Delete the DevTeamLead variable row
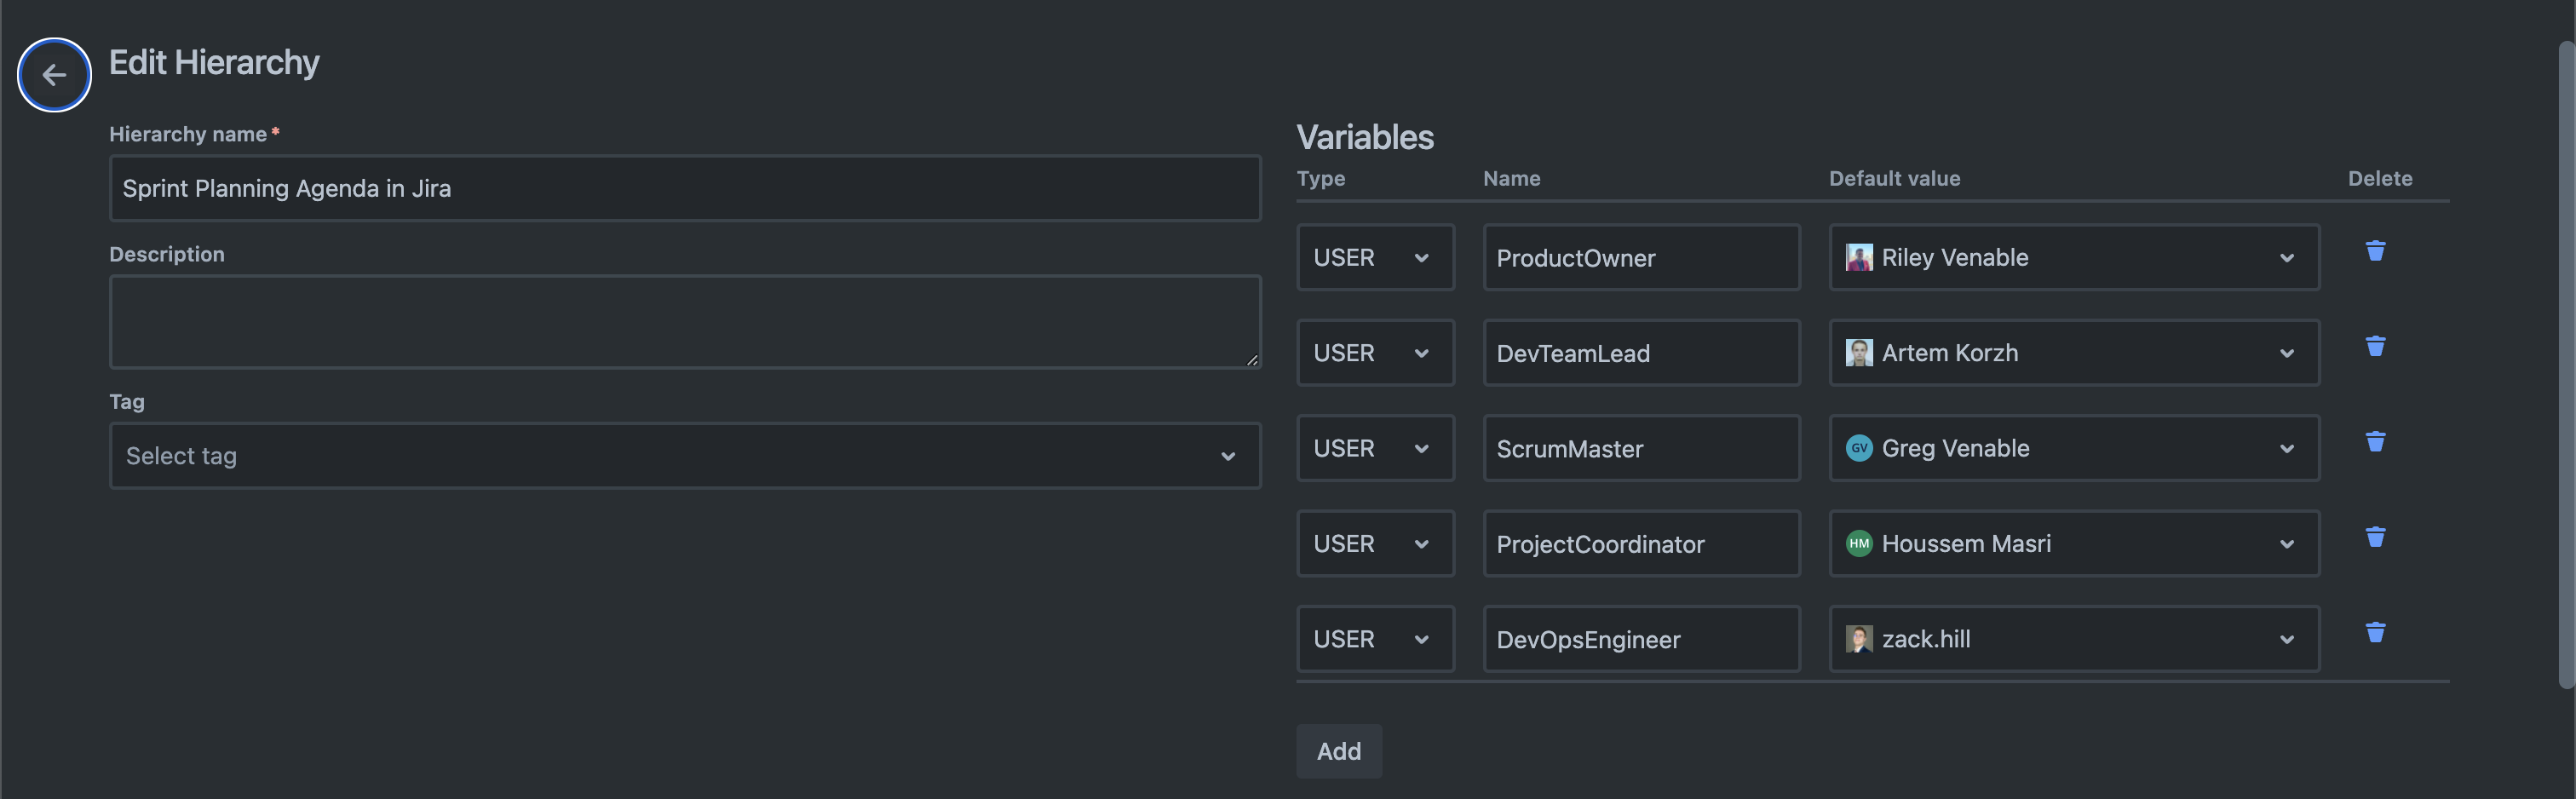This screenshot has width=2576, height=799. pos(2375,347)
